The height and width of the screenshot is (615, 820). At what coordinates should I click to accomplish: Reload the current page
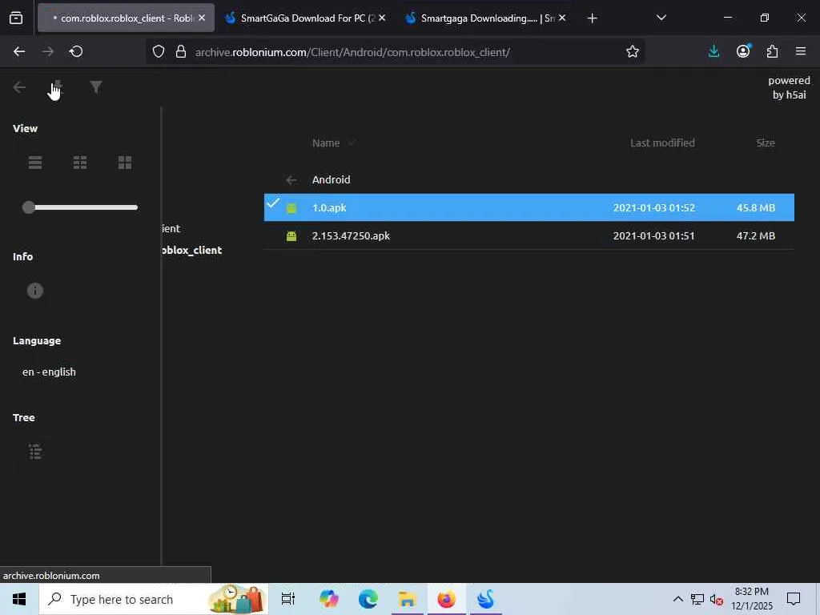click(x=76, y=51)
